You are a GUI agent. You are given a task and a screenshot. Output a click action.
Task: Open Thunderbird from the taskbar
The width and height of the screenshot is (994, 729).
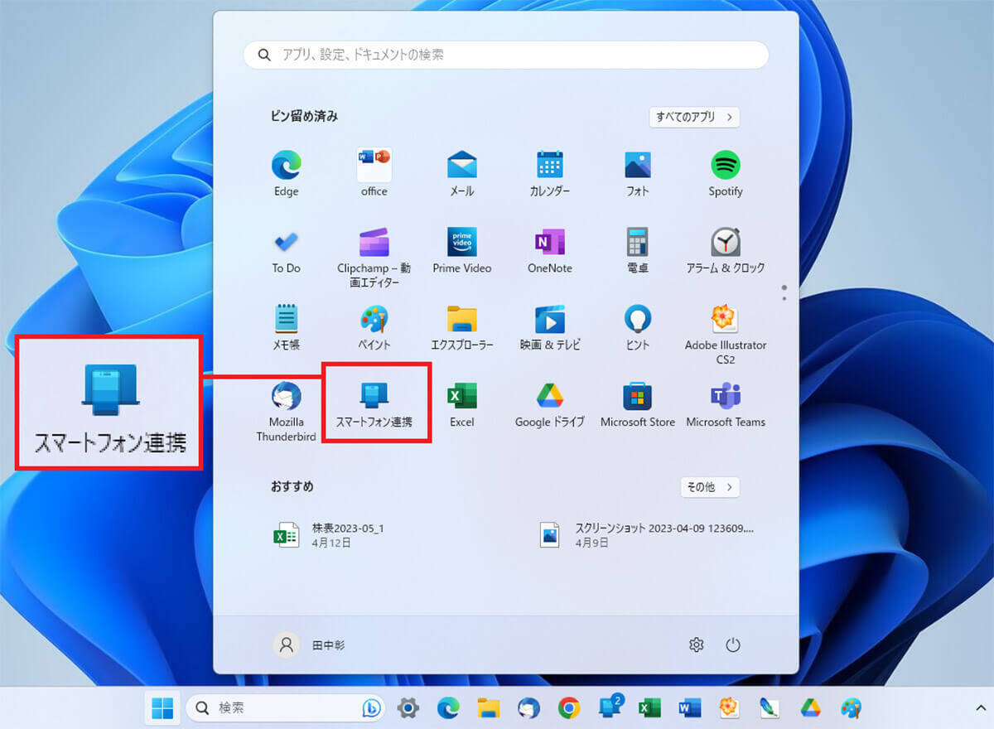tap(528, 707)
